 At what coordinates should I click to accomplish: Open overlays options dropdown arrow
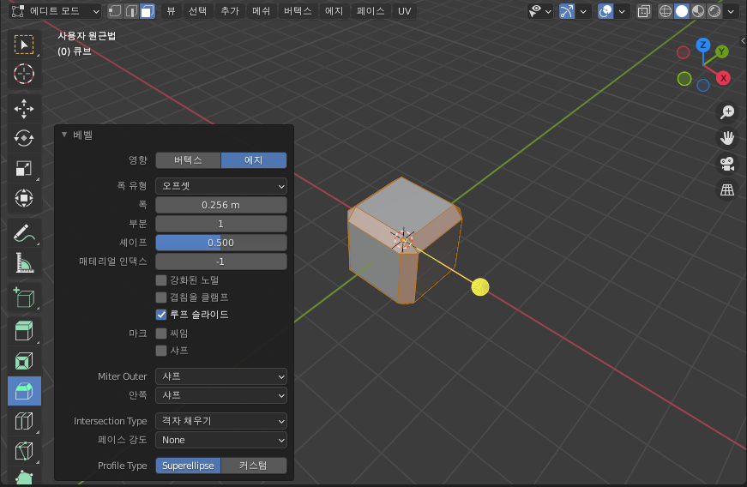tap(622, 11)
